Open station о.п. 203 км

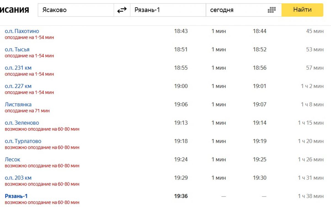[18, 178]
